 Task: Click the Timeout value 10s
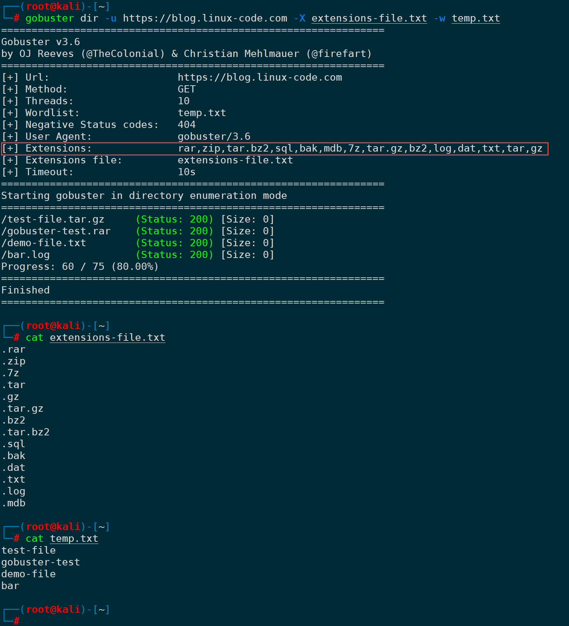pyautogui.click(x=187, y=172)
